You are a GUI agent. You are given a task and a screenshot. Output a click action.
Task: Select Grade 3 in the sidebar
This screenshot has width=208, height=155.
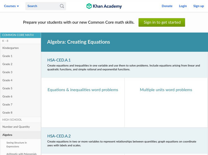(x=8, y=72)
